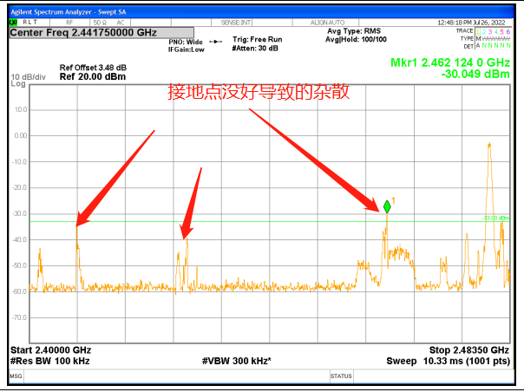
Task: Select trace number 6 in TRACE row
Action: tap(508, 32)
